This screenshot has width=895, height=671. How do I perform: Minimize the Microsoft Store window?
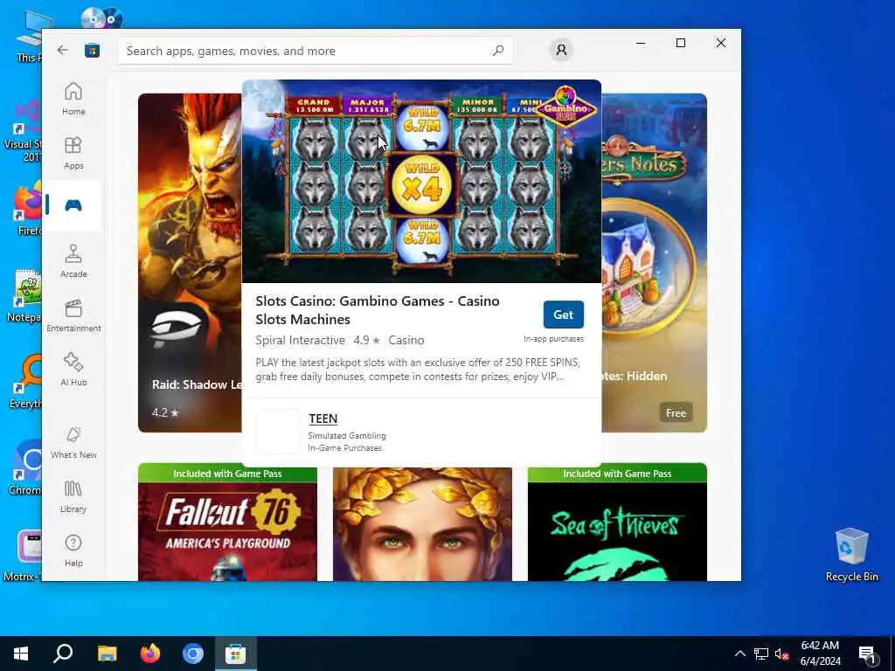(641, 43)
